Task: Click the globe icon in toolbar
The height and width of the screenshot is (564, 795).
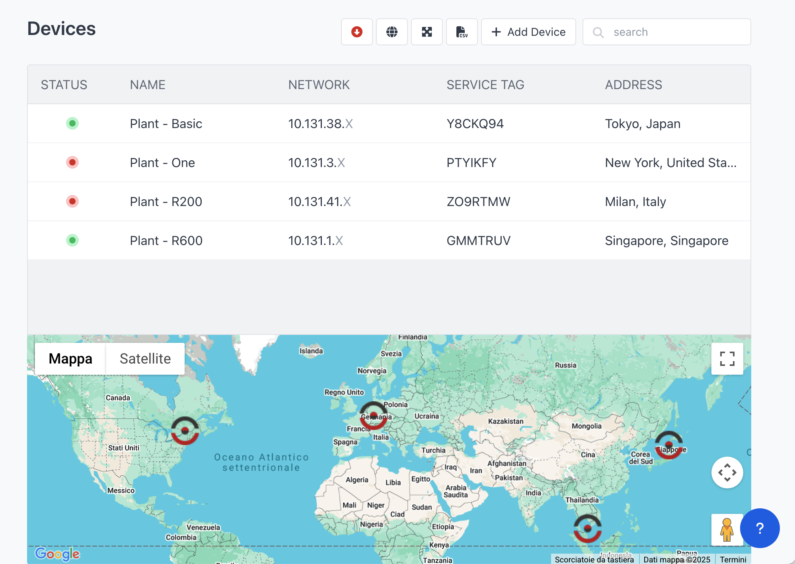Action: click(392, 32)
